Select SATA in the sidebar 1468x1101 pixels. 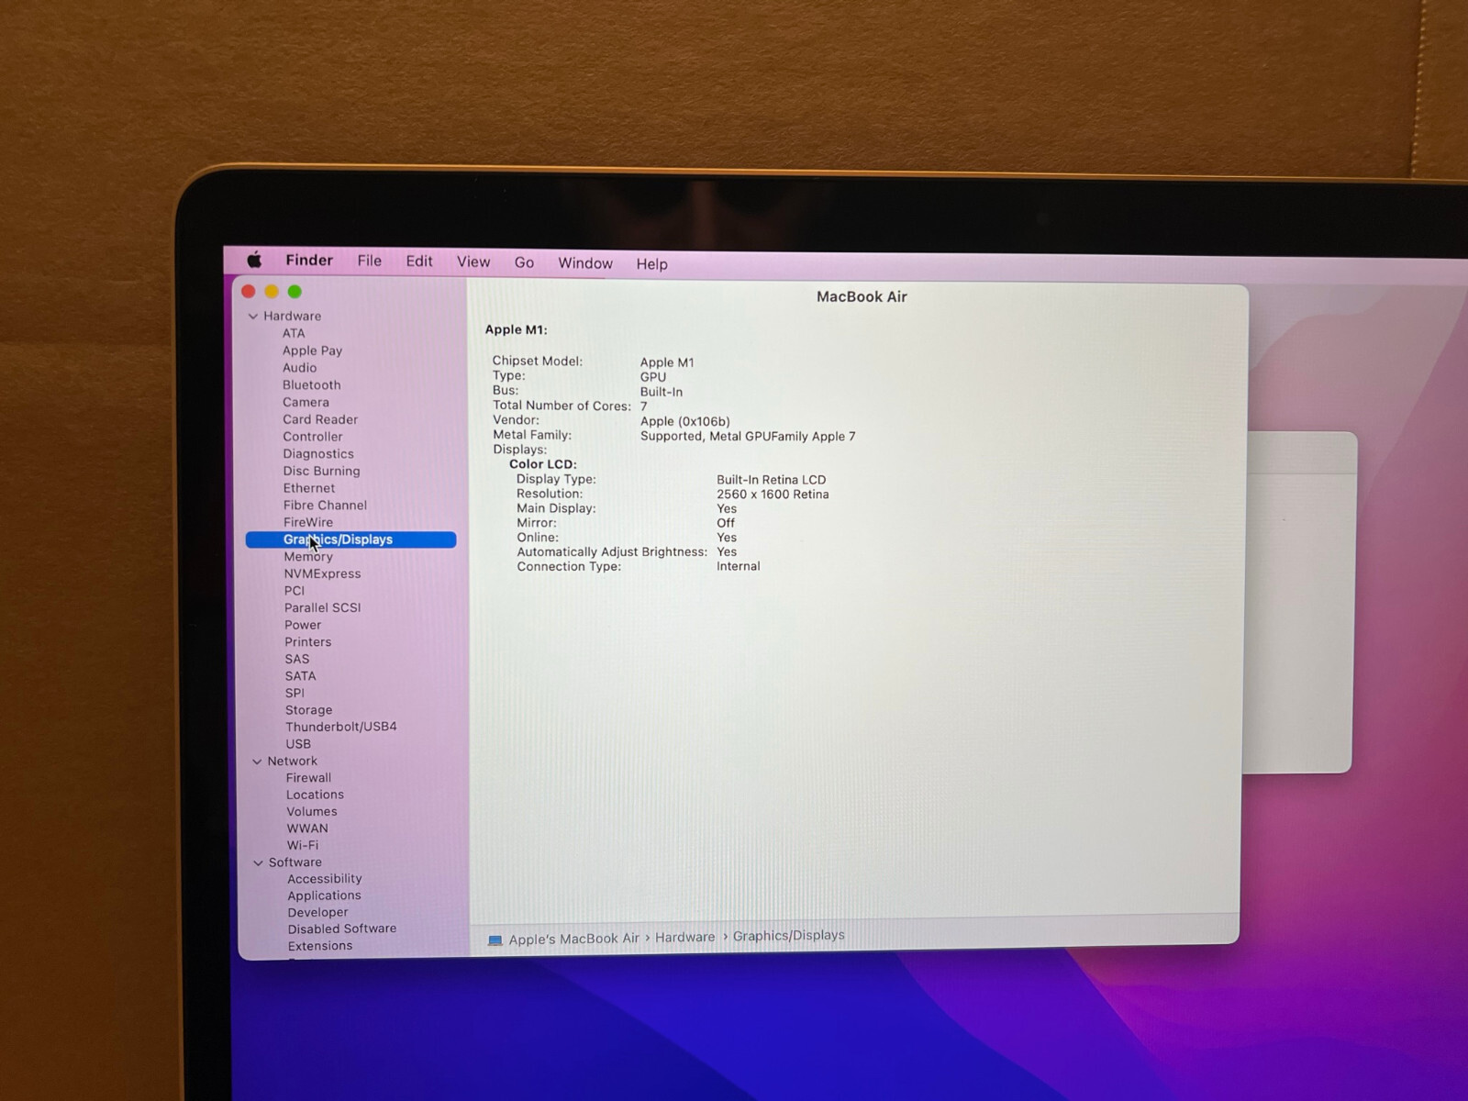(300, 676)
